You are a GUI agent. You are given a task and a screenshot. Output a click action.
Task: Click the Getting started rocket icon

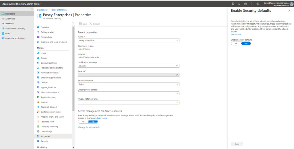pyautogui.click(x=38, y=32)
